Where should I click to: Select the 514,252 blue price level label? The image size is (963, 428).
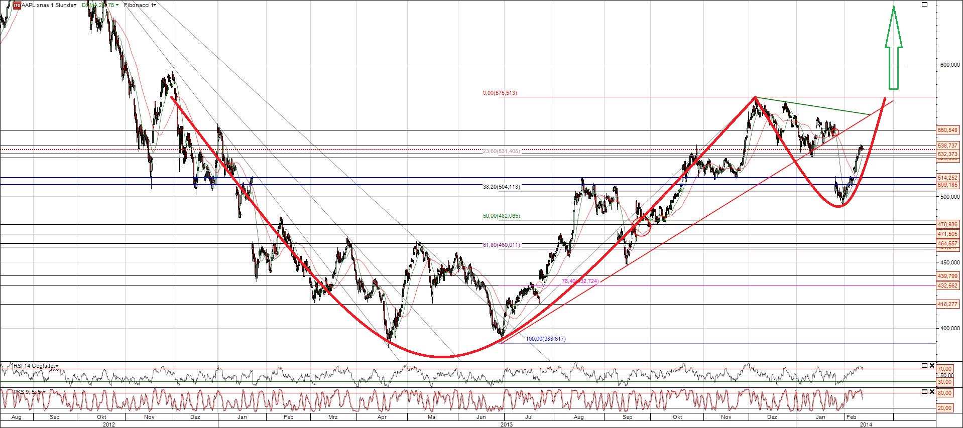[x=947, y=178]
